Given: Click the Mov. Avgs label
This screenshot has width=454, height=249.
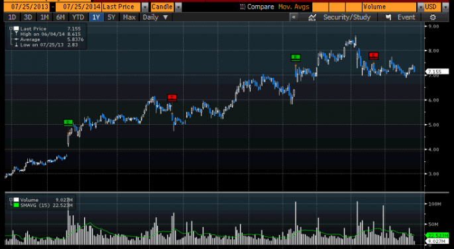Looking at the screenshot, I should [294, 7].
